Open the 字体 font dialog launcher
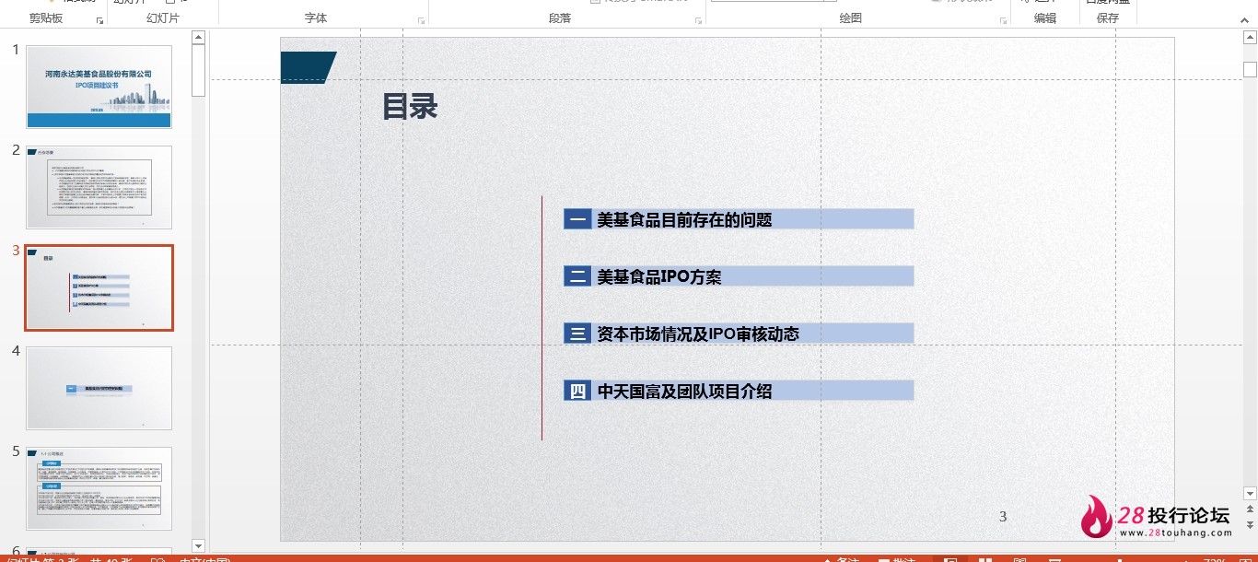The image size is (1258, 562). (x=422, y=19)
